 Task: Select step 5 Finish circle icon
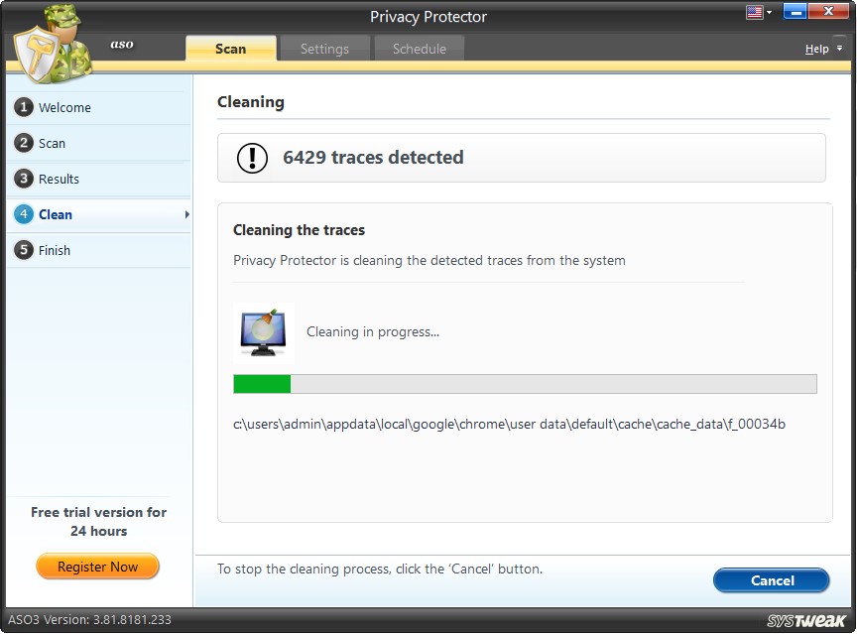(25, 250)
